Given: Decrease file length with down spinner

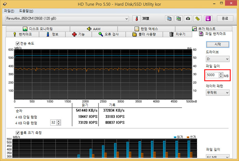Looking at the screenshot, I should 221,76.
